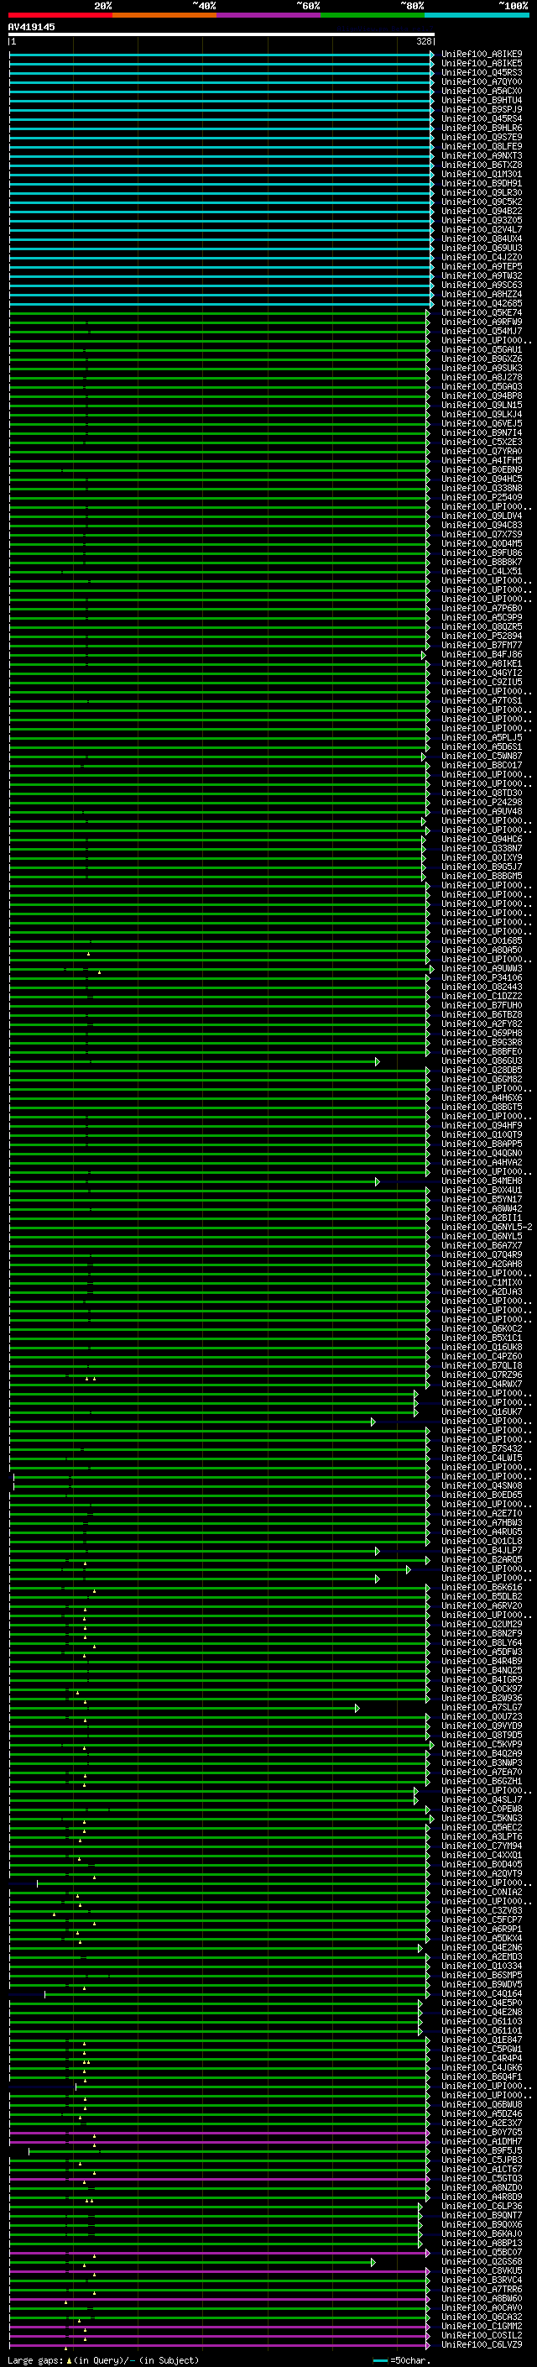
Task: Click the white query sequence bar
Action: tap(222, 35)
